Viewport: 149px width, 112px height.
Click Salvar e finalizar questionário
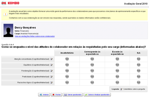[97, 94]
